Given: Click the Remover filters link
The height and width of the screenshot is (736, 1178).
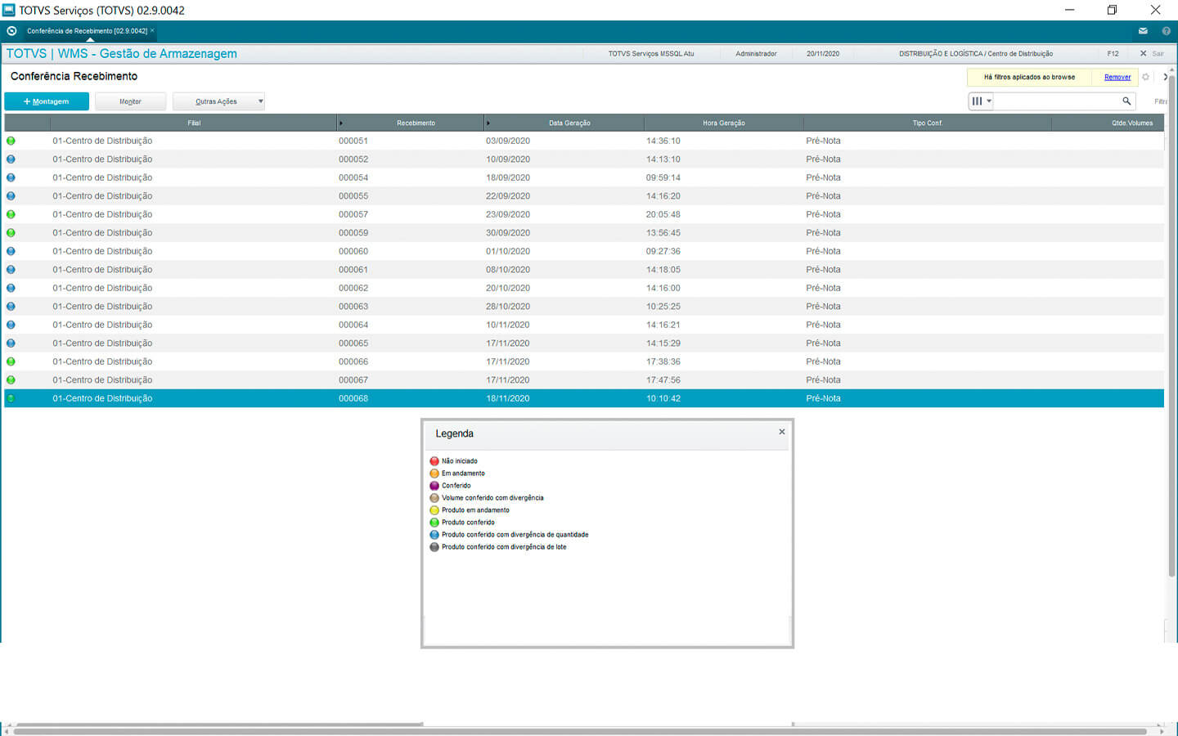Looking at the screenshot, I should (x=1117, y=77).
